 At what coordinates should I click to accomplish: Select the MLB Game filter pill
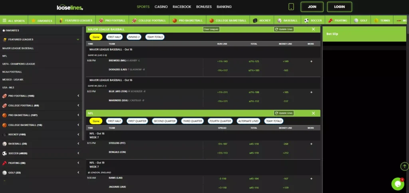96,37
